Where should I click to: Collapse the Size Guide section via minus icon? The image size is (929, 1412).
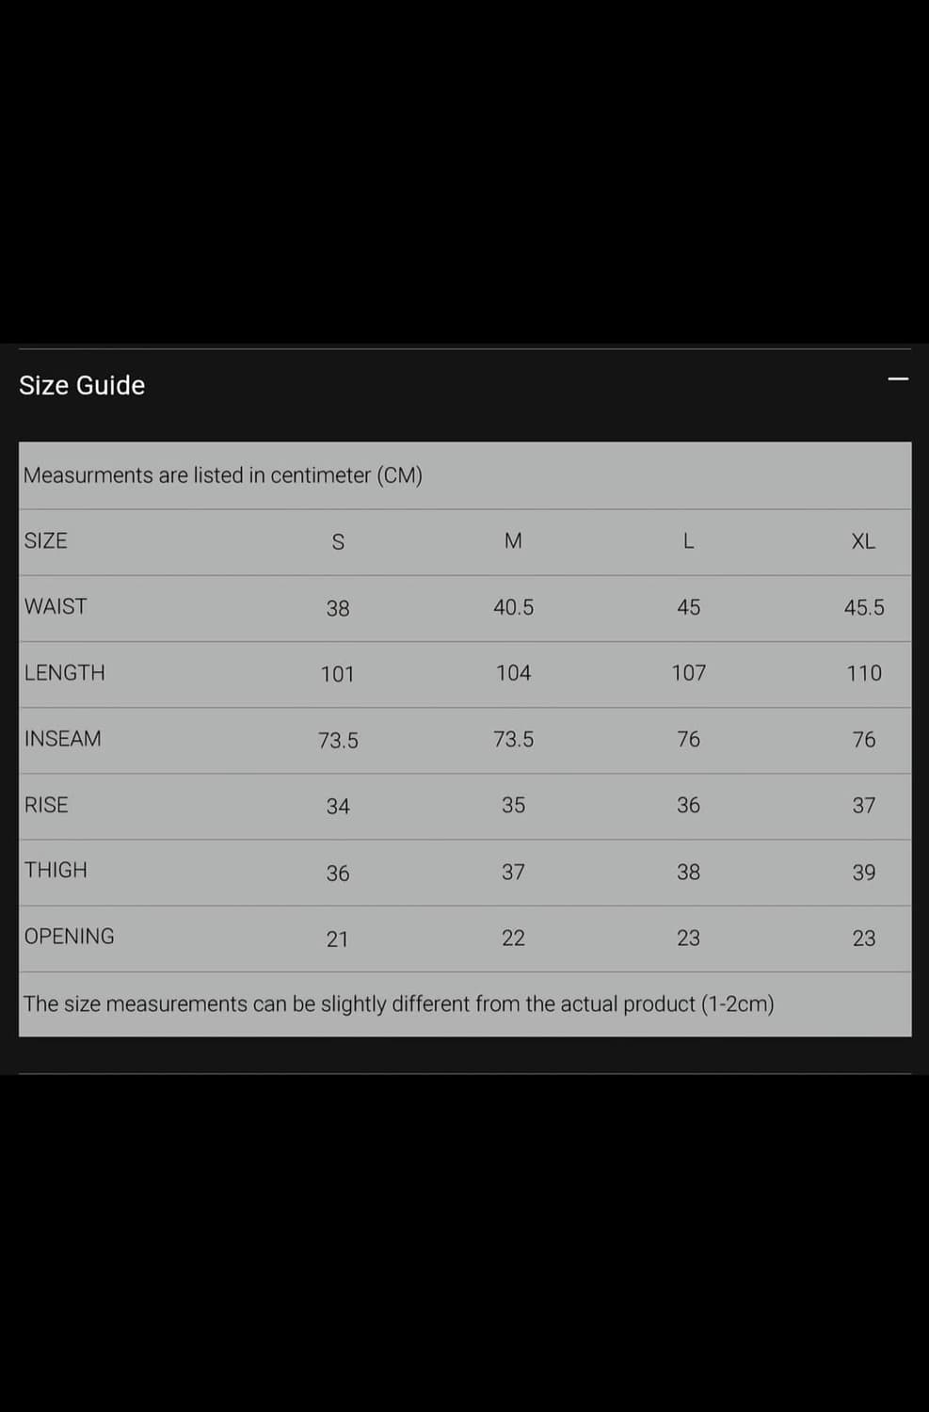coord(898,379)
